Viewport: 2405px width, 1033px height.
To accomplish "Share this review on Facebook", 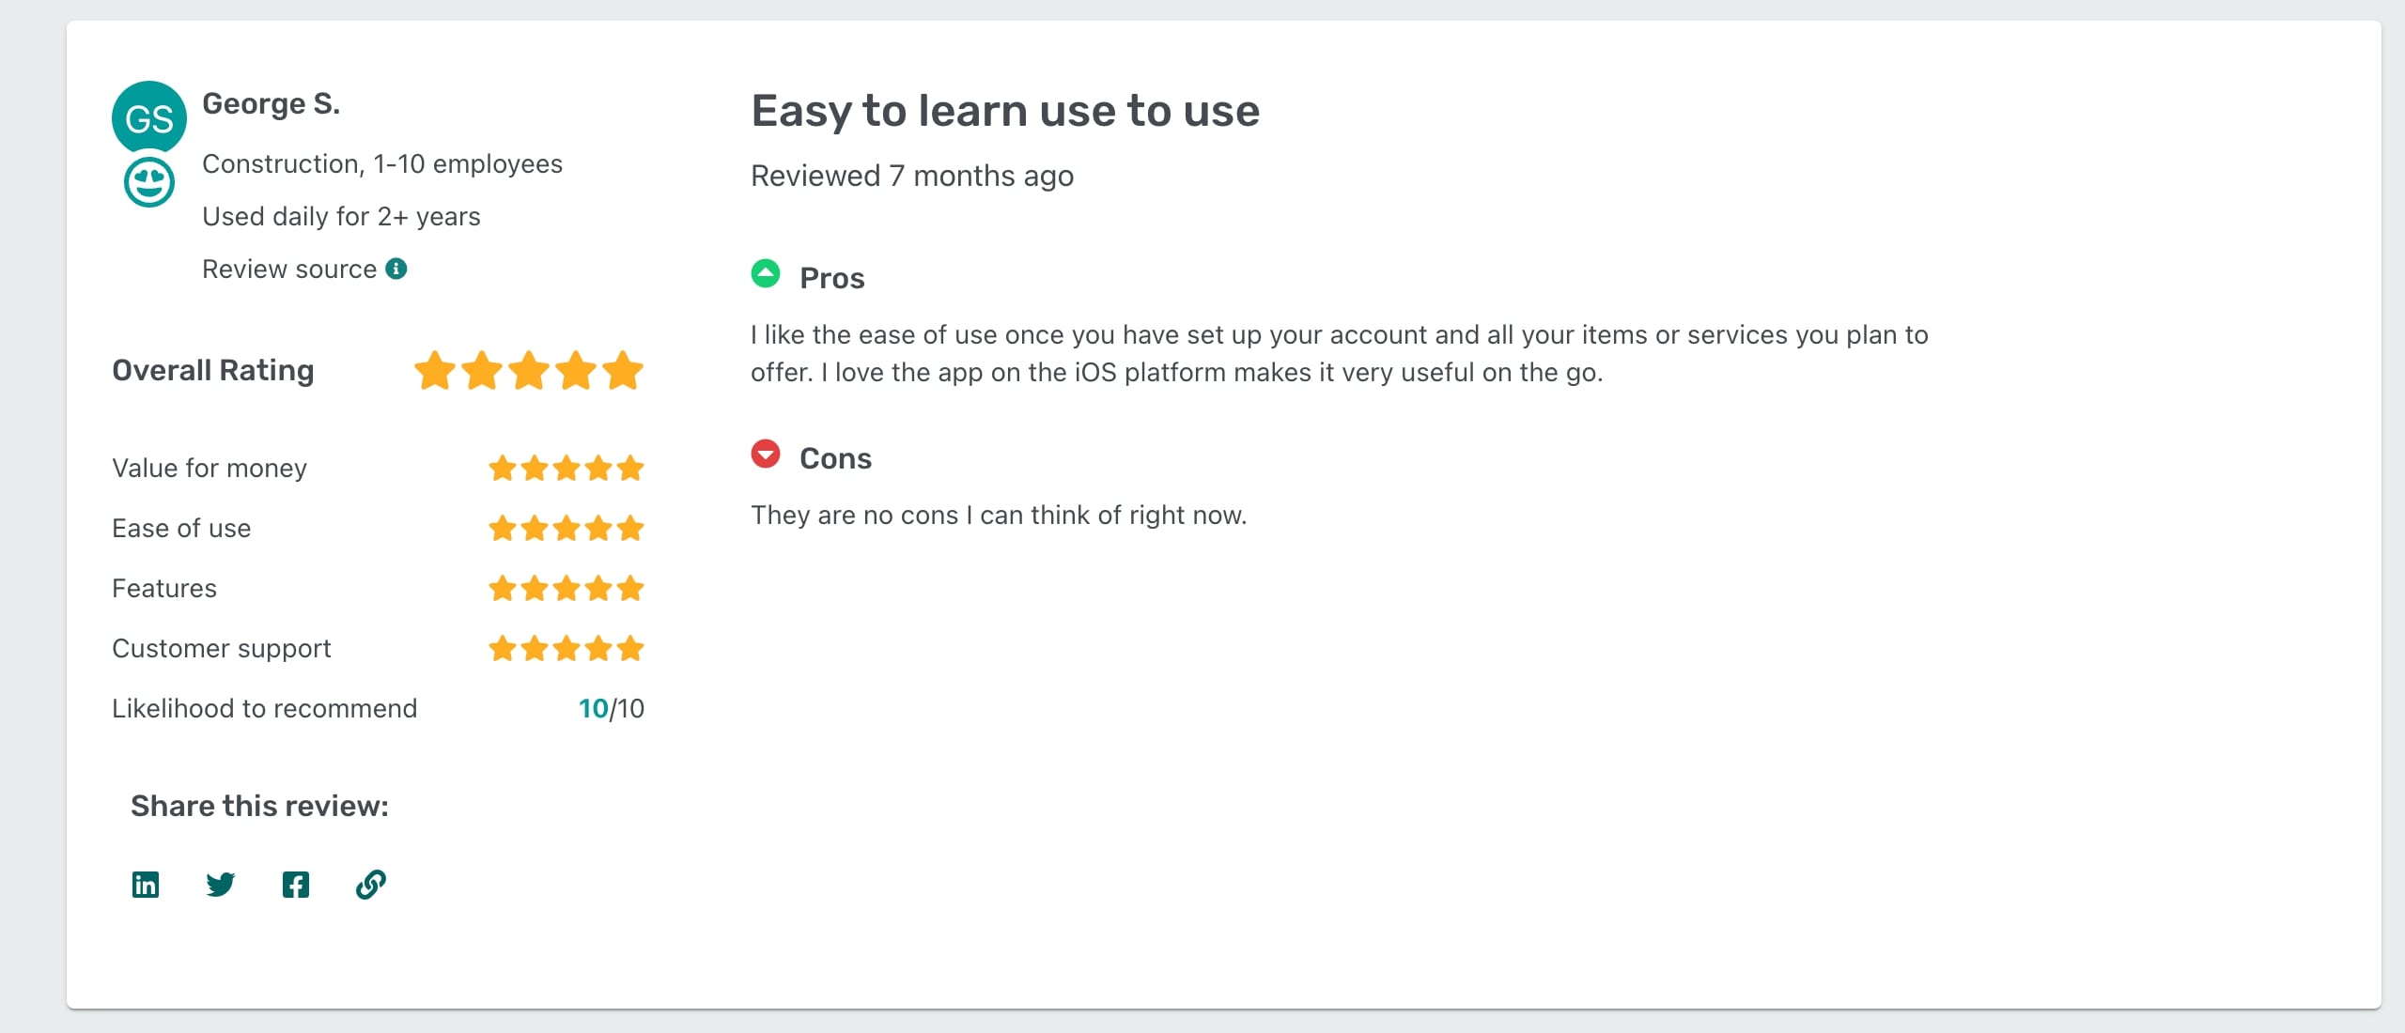I will click(296, 884).
